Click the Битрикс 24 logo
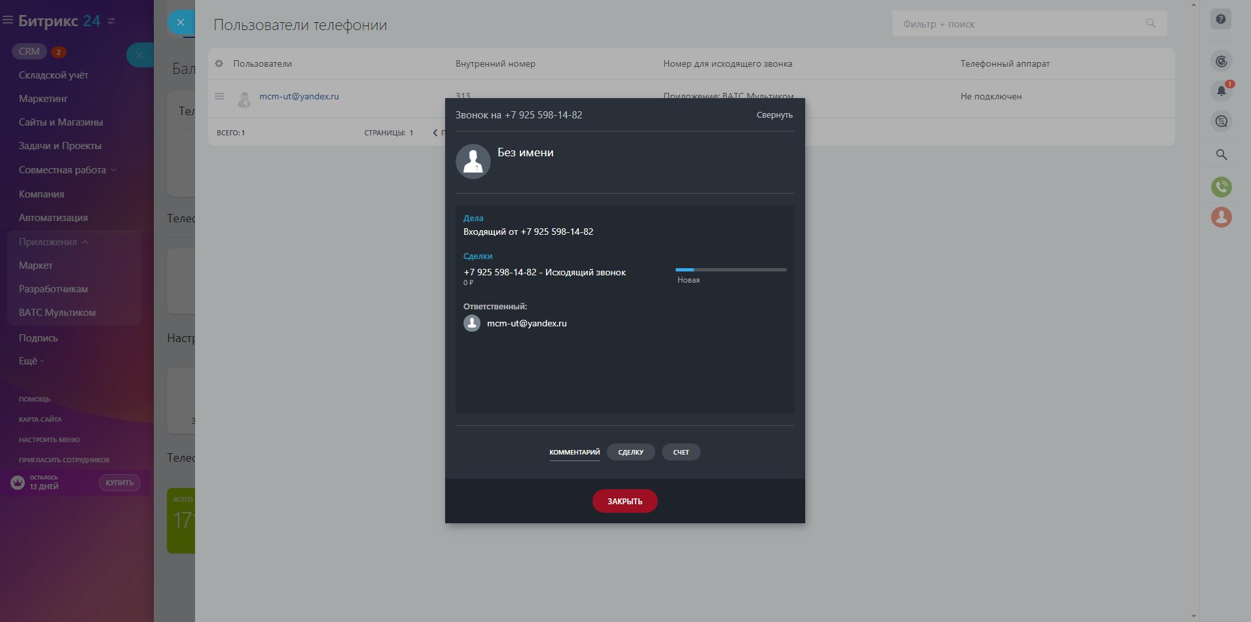The width and height of the screenshot is (1251, 622). pos(60,21)
